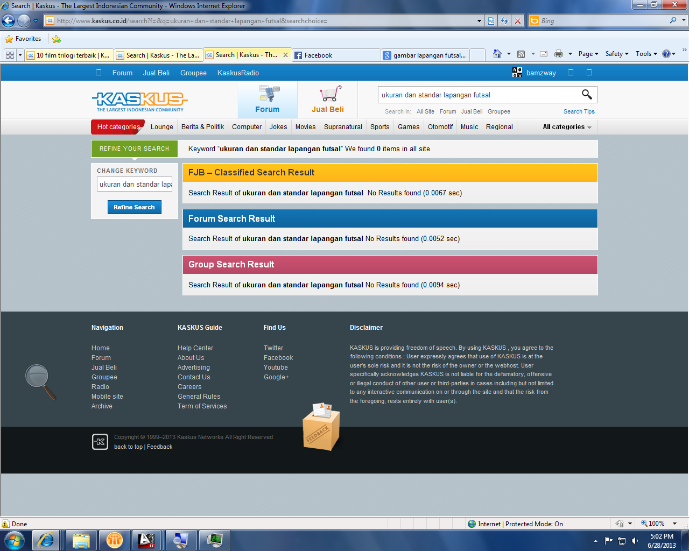This screenshot has height=551, width=689.
Task: Open the Supranatural category
Action: tap(343, 127)
